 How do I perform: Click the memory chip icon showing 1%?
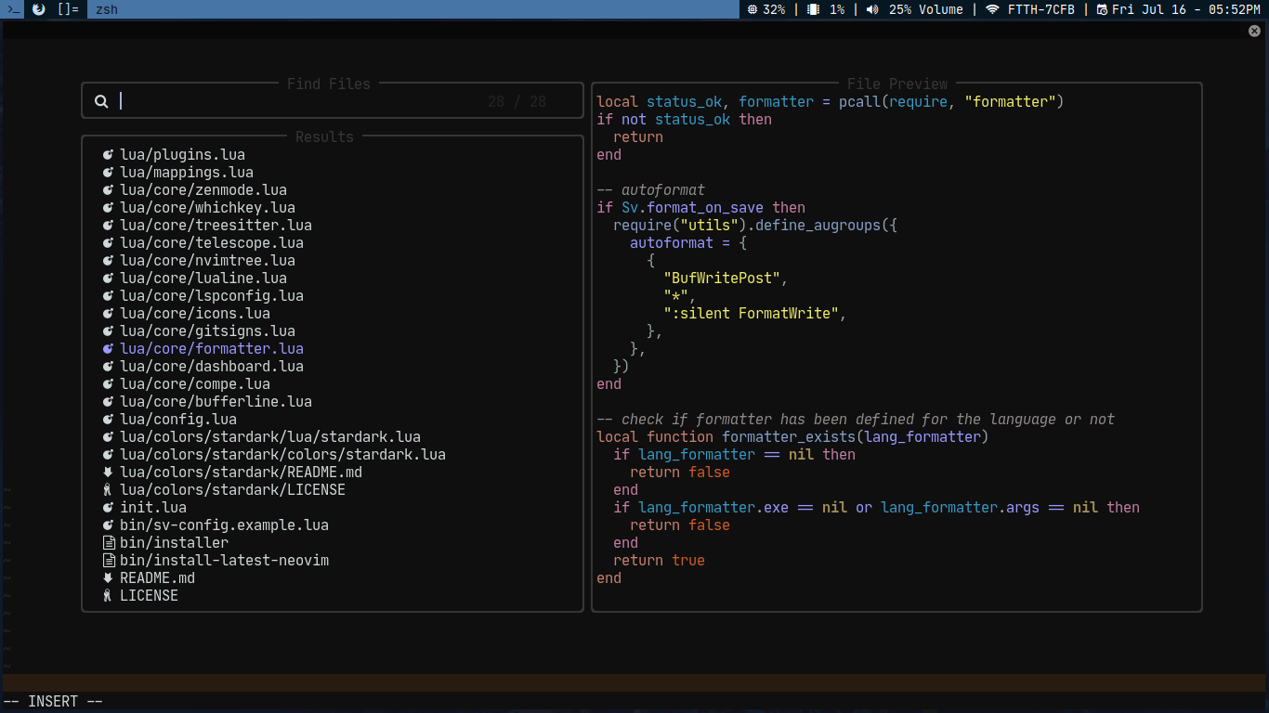[813, 9]
